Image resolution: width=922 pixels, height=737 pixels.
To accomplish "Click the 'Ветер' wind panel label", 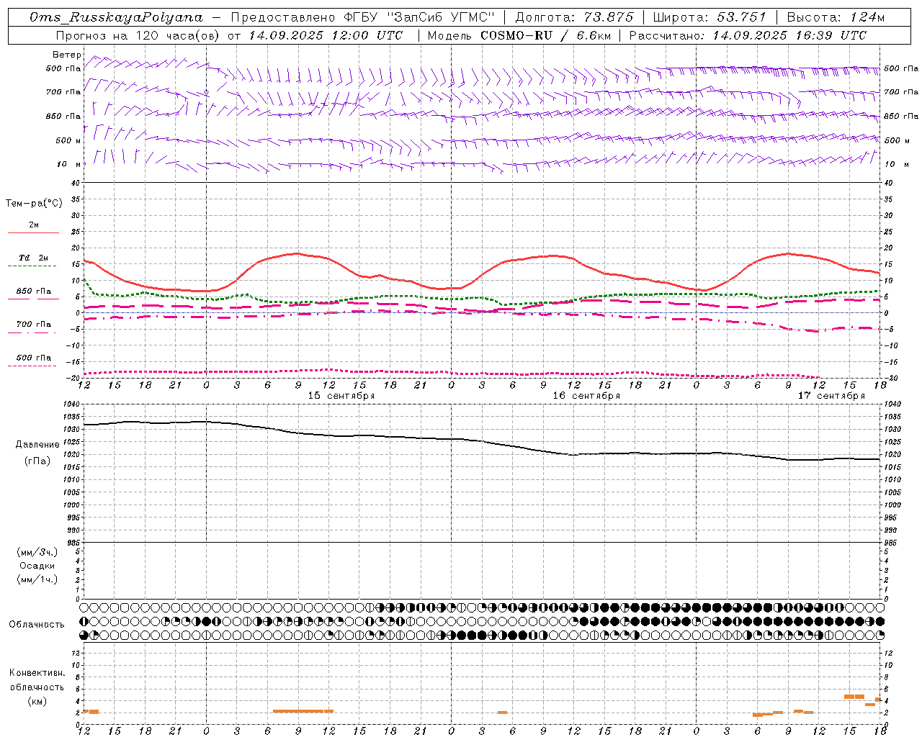I will click(66, 55).
